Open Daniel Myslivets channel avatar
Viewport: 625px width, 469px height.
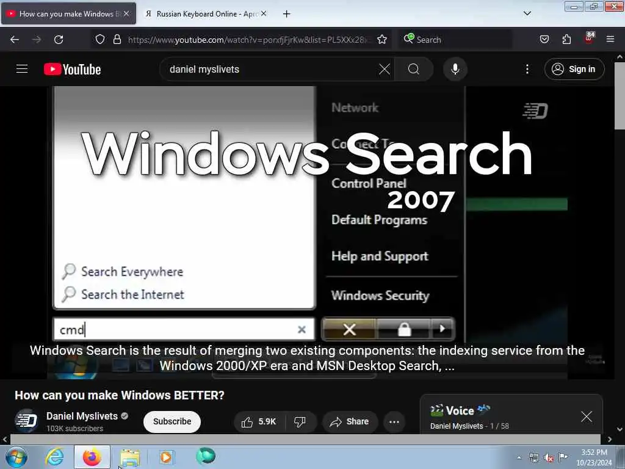(26, 421)
